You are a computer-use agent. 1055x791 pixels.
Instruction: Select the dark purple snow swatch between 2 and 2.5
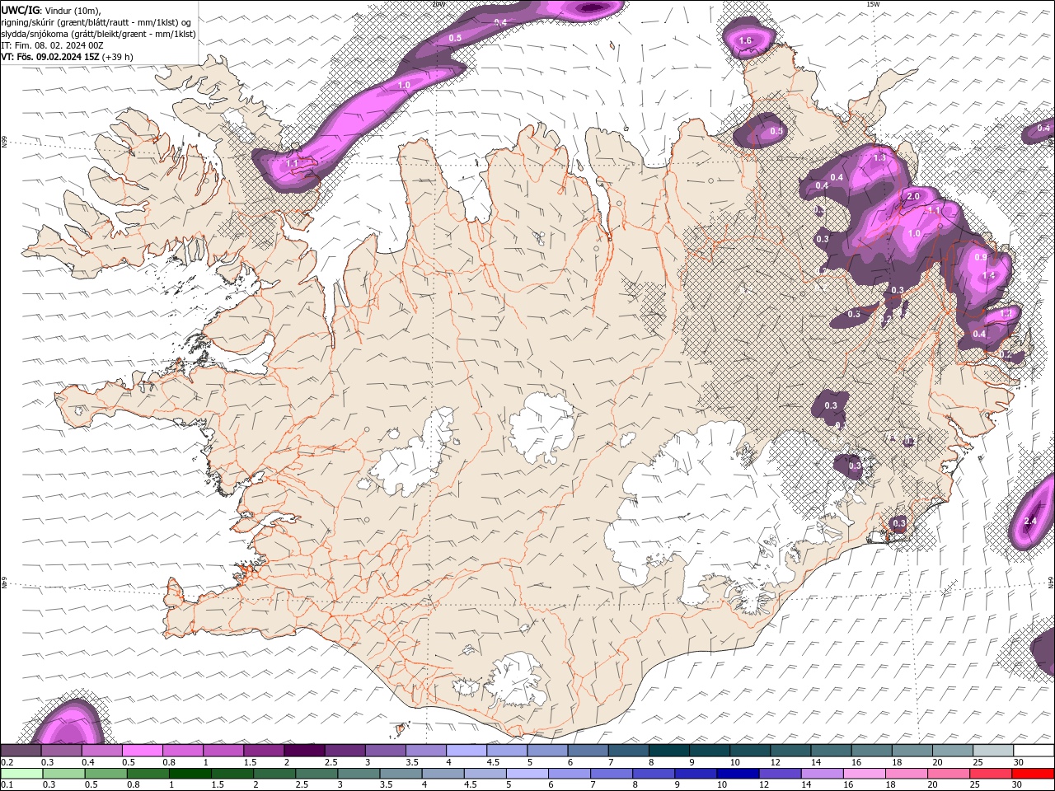[x=305, y=751]
